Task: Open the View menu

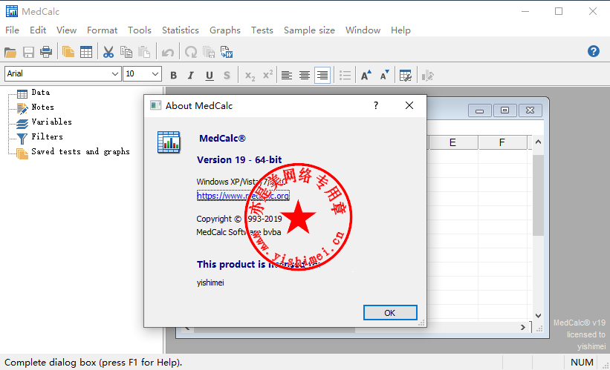Action: [66, 30]
